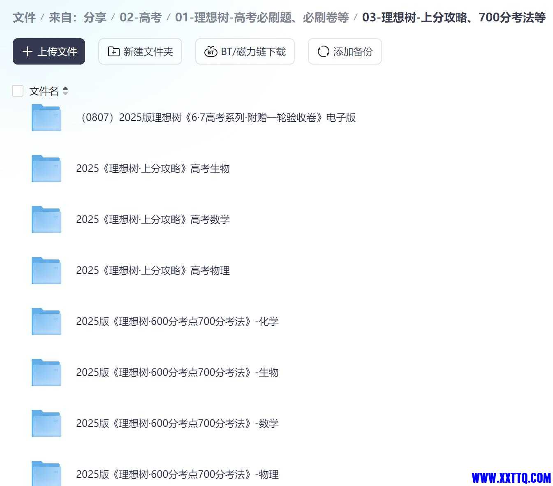The width and height of the screenshot is (553, 486).
Task: Open folder icon for (0807) 2025版理想树 电子版
Action: coord(46,118)
